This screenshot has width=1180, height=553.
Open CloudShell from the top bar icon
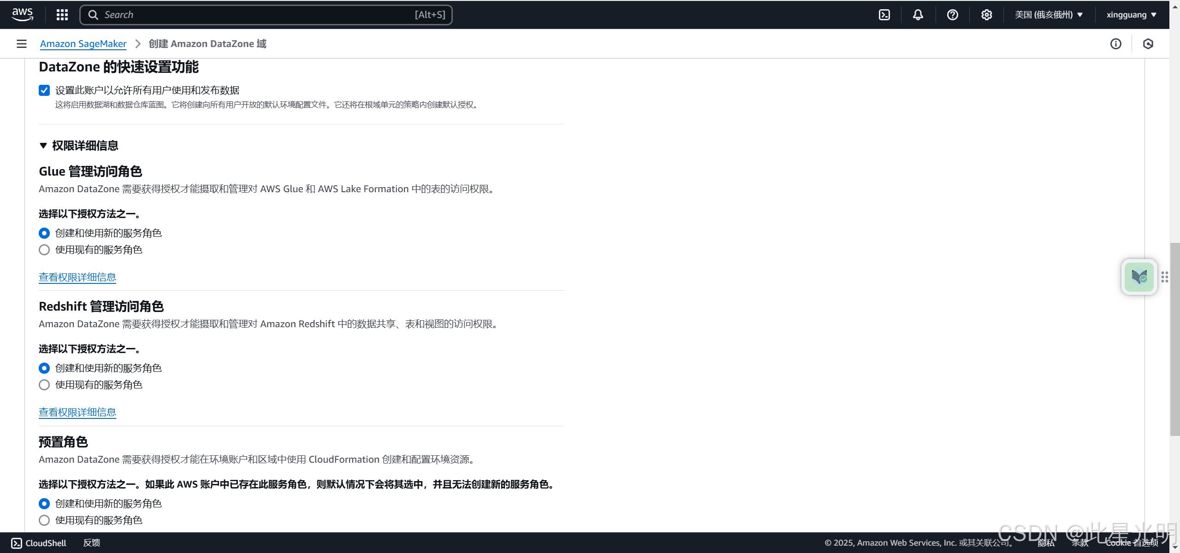[x=884, y=15]
